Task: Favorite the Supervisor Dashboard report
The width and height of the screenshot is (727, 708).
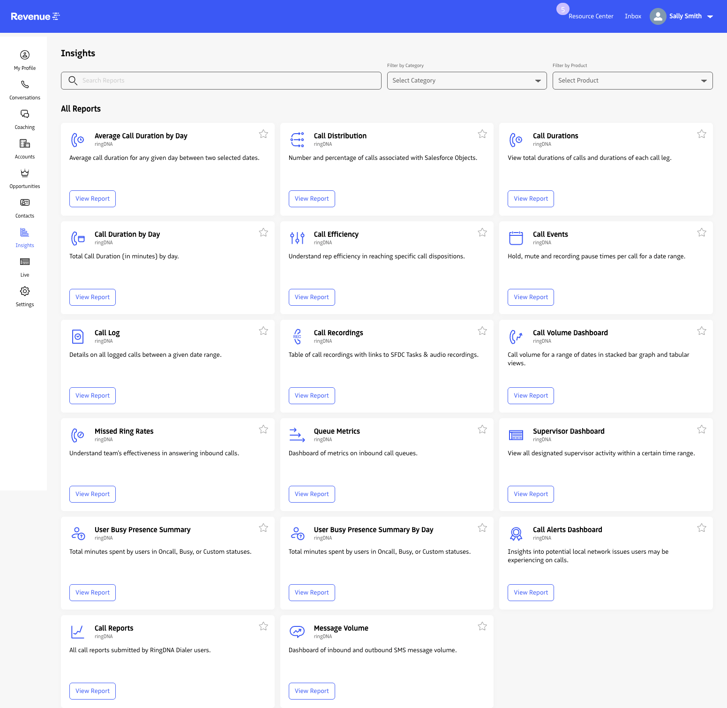Action: click(x=702, y=429)
